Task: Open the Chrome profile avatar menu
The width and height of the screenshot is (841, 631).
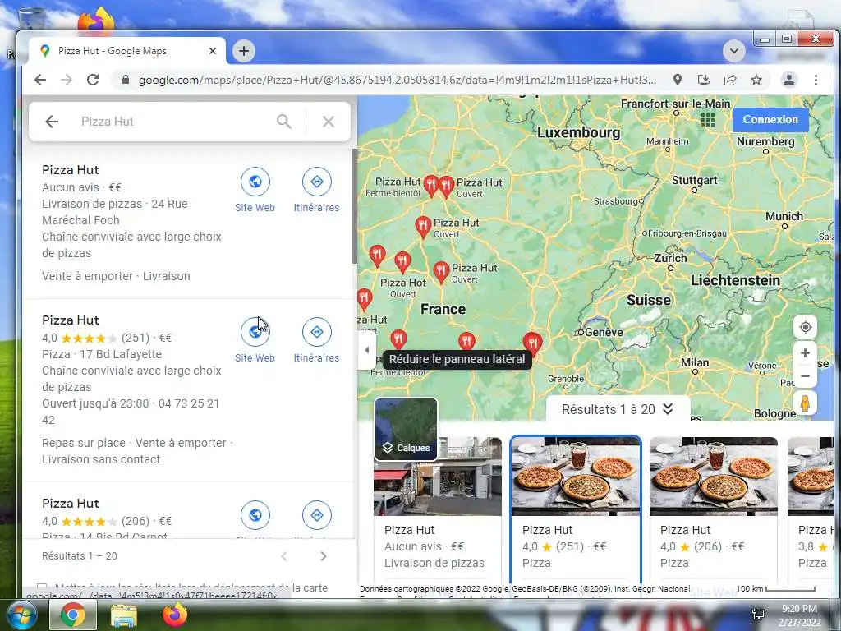Action: tap(789, 80)
